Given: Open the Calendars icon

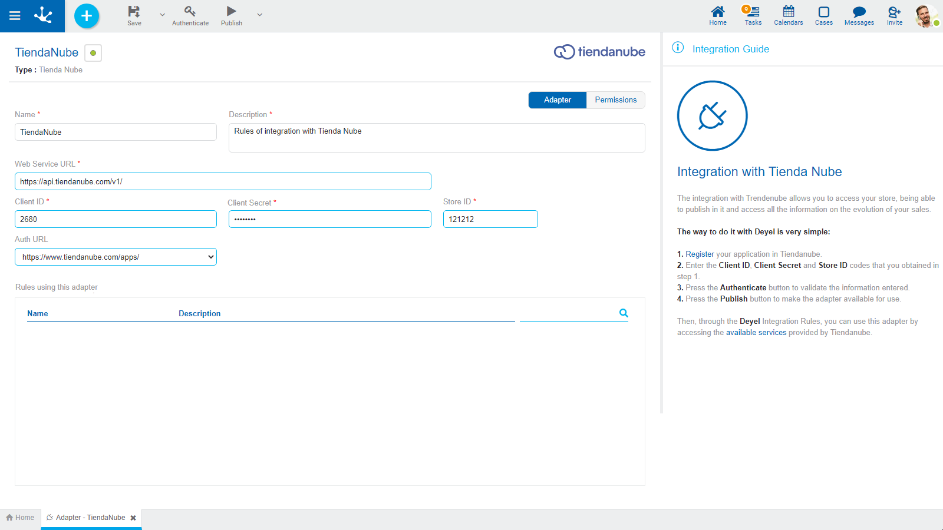Looking at the screenshot, I should click(788, 15).
